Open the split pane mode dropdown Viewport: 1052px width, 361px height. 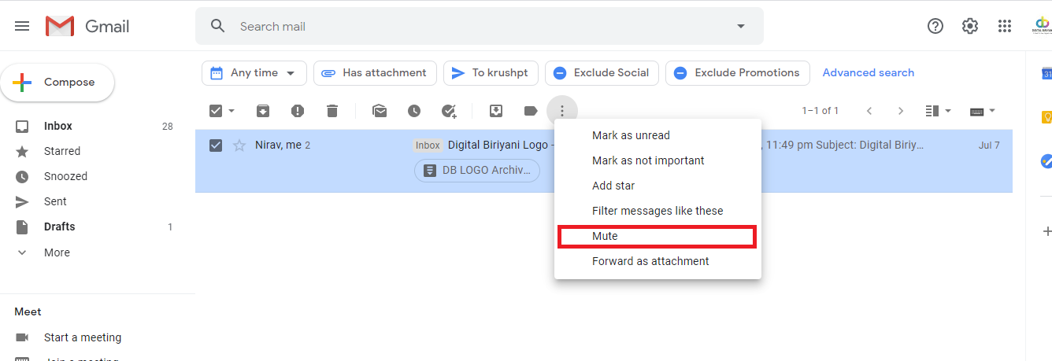tap(939, 111)
